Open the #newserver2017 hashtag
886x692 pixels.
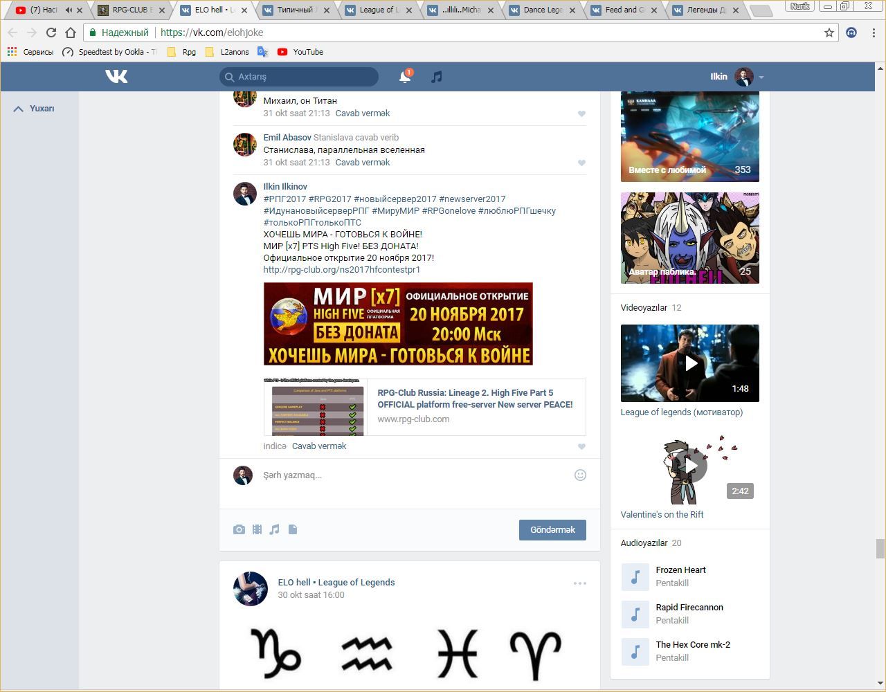[x=472, y=199]
